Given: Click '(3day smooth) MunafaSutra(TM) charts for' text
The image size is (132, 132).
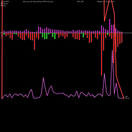Looking at the screenshot, I should click(x=38, y=2).
